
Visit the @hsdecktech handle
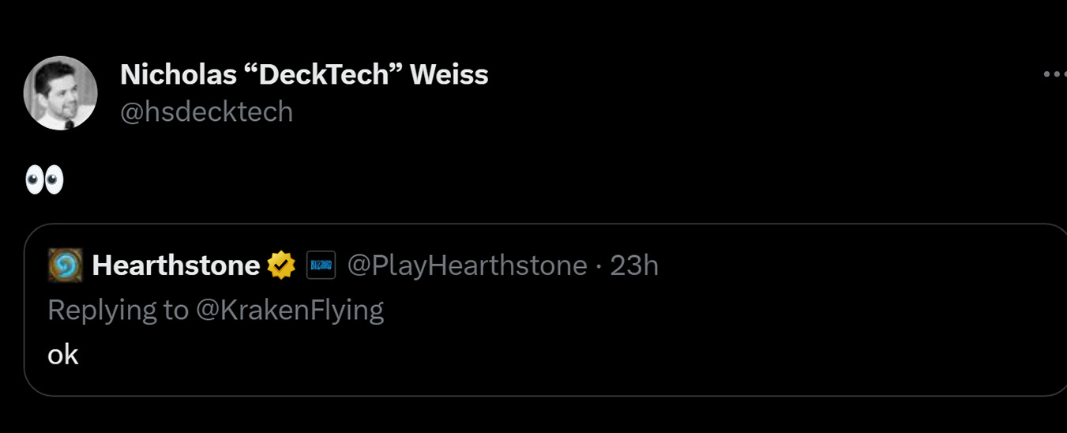[x=206, y=112]
